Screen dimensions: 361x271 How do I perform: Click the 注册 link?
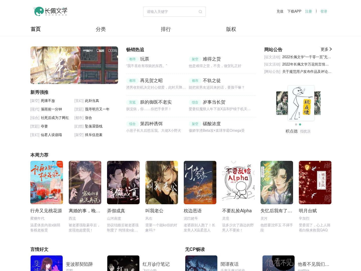click(x=308, y=11)
